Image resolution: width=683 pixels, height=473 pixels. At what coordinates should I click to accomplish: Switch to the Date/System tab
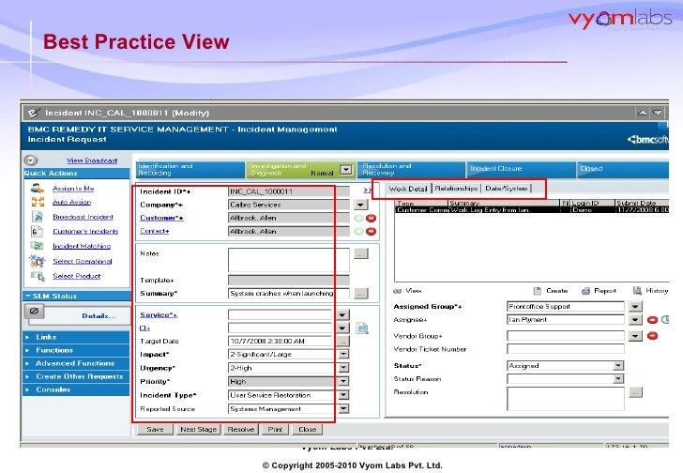pyautogui.click(x=507, y=189)
